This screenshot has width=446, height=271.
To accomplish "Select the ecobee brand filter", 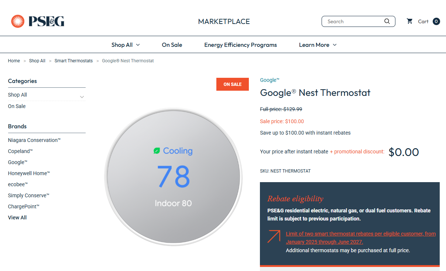I will coord(18,184).
